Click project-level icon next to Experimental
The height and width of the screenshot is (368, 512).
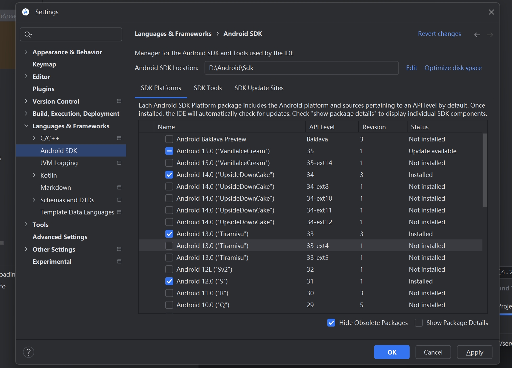coord(119,261)
